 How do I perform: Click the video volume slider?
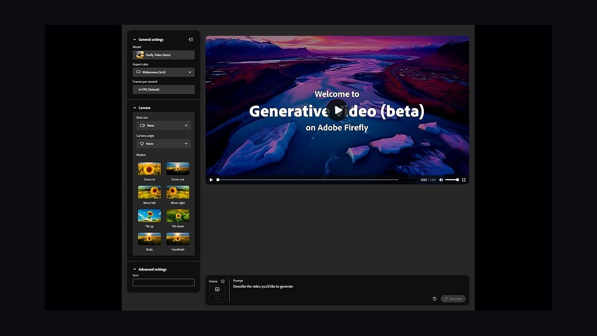[x=452, y=180]
